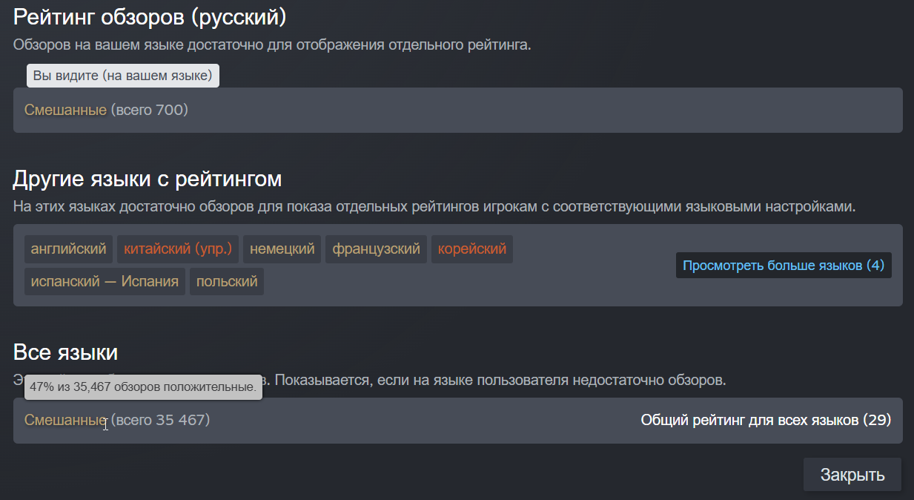Select the английский language tag

(x=69, y=249)
